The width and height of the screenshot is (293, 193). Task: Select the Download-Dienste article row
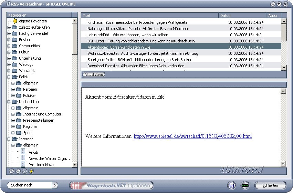[x=181, y=66]
